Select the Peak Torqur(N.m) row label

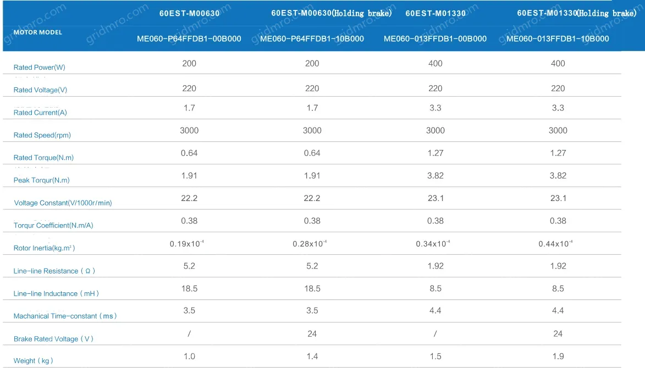pyautogui.click(x=42, y=180)
